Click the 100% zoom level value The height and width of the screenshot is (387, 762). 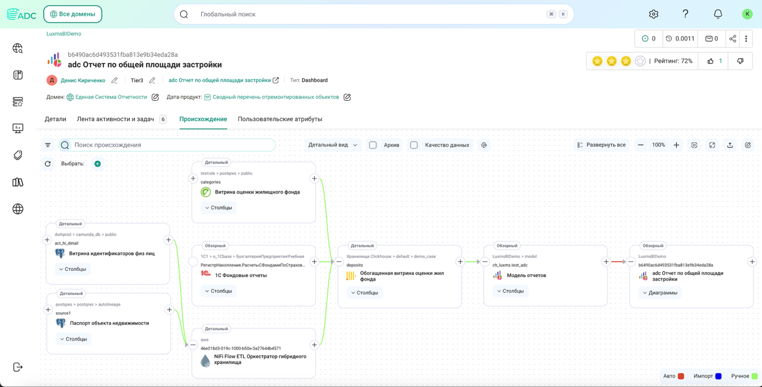click(659, 145)
